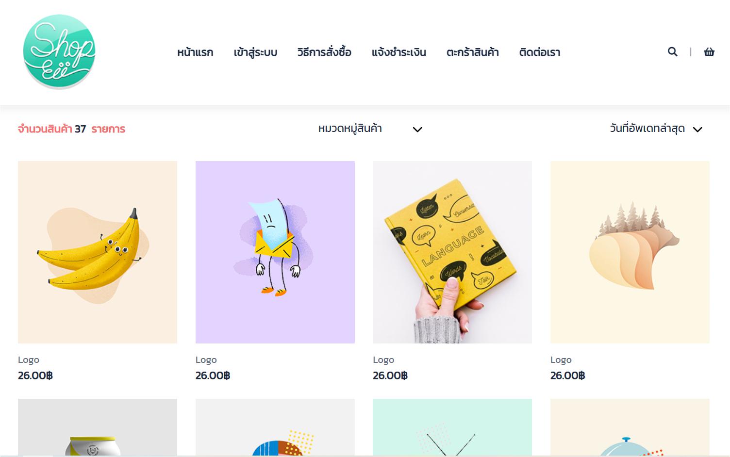
Task: Click the Logo title under Language notebook
Action: [383, 360]
